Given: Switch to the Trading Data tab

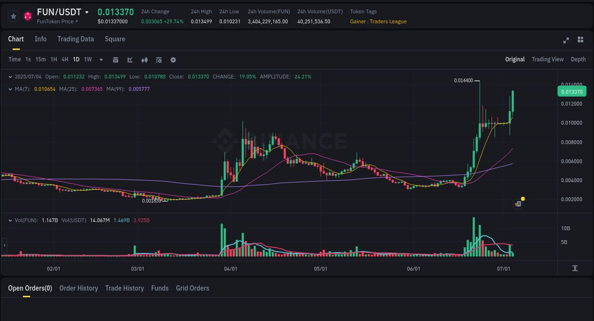Looking at the screenshot, I should coord(76,39).
